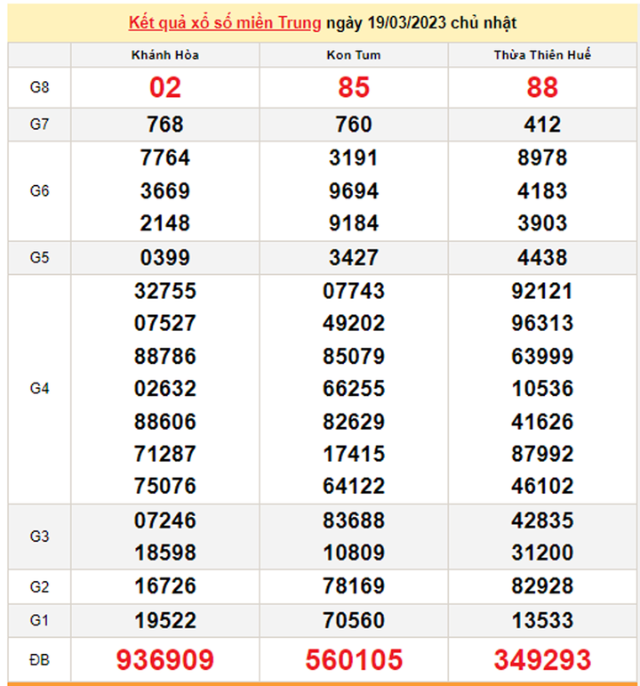Select the G5 row label
640x686 pixels.
(x=39, y=257)
